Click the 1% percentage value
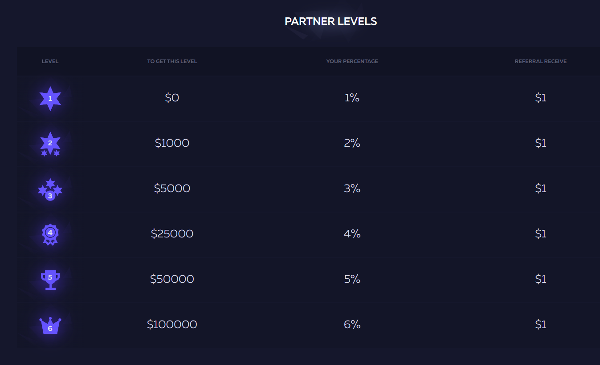Image resolution: width=600 pixels, height=365 pixels. [352, 98]
